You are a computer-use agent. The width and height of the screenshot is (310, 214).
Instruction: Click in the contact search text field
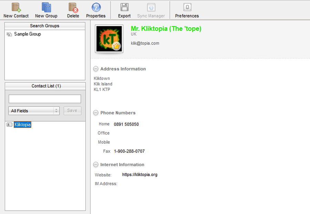pyautogui.click(x=45, y=99)
